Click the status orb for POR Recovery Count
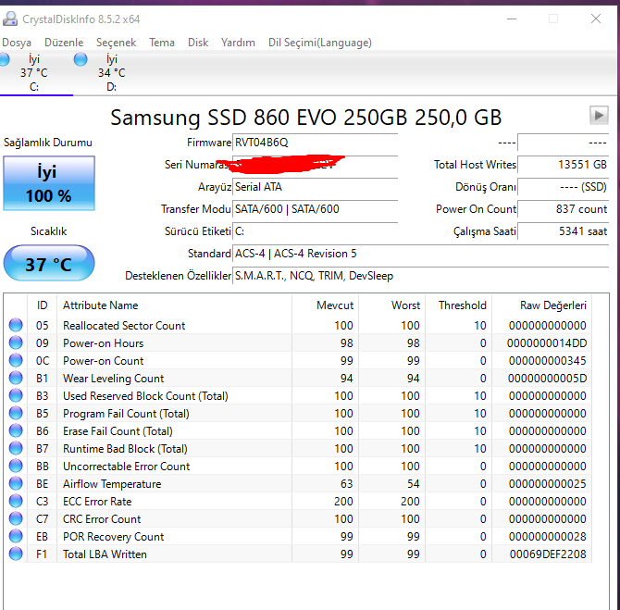The height and width of the screenshot is (610, 620). [16, 537]
